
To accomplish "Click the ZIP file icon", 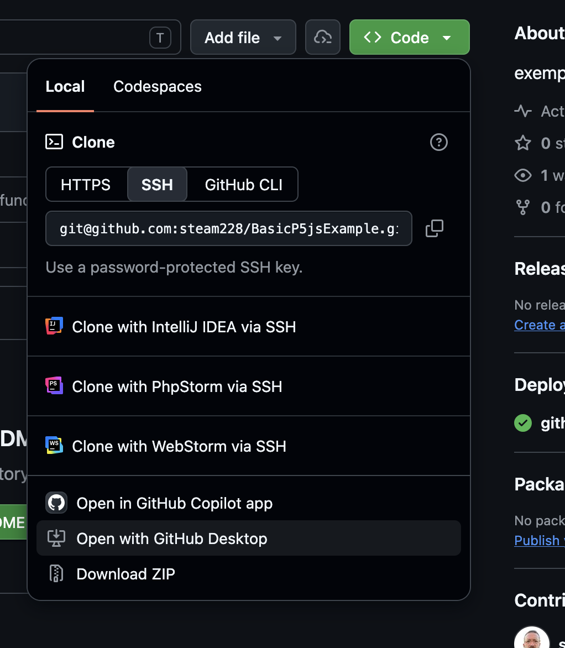I will coord(56,573).
